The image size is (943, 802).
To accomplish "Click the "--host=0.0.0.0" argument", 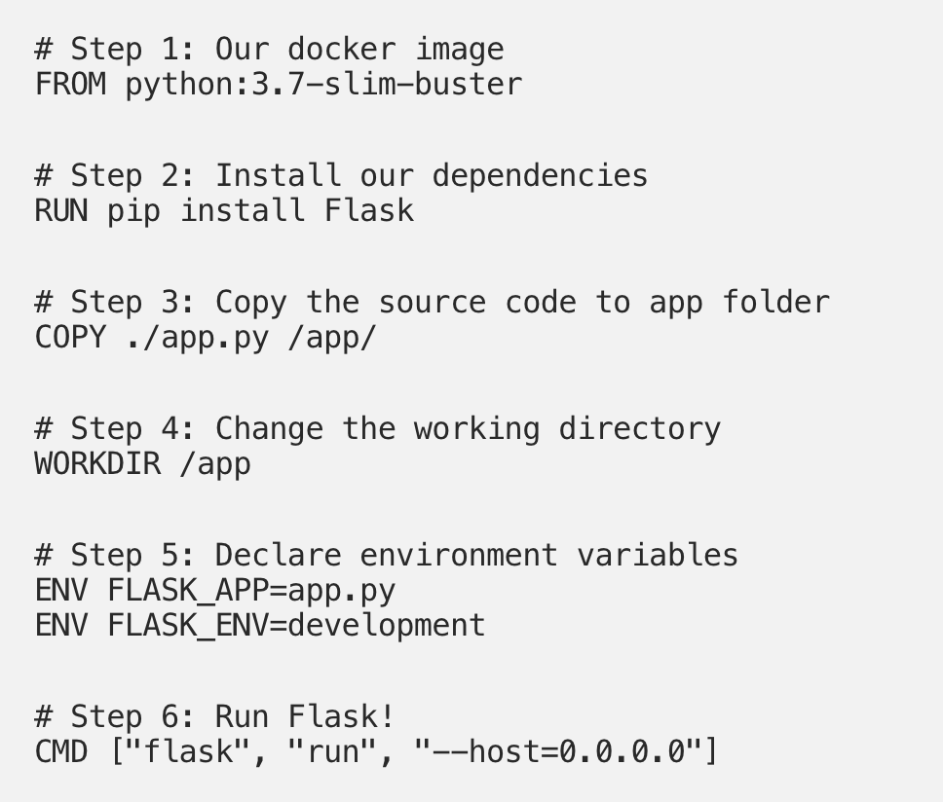I will 558,752.
